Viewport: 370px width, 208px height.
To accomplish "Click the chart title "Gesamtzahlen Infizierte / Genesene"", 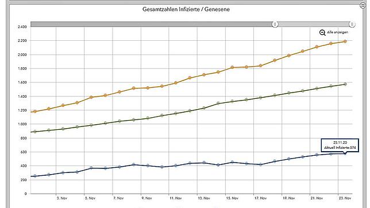I will point(186,9).
